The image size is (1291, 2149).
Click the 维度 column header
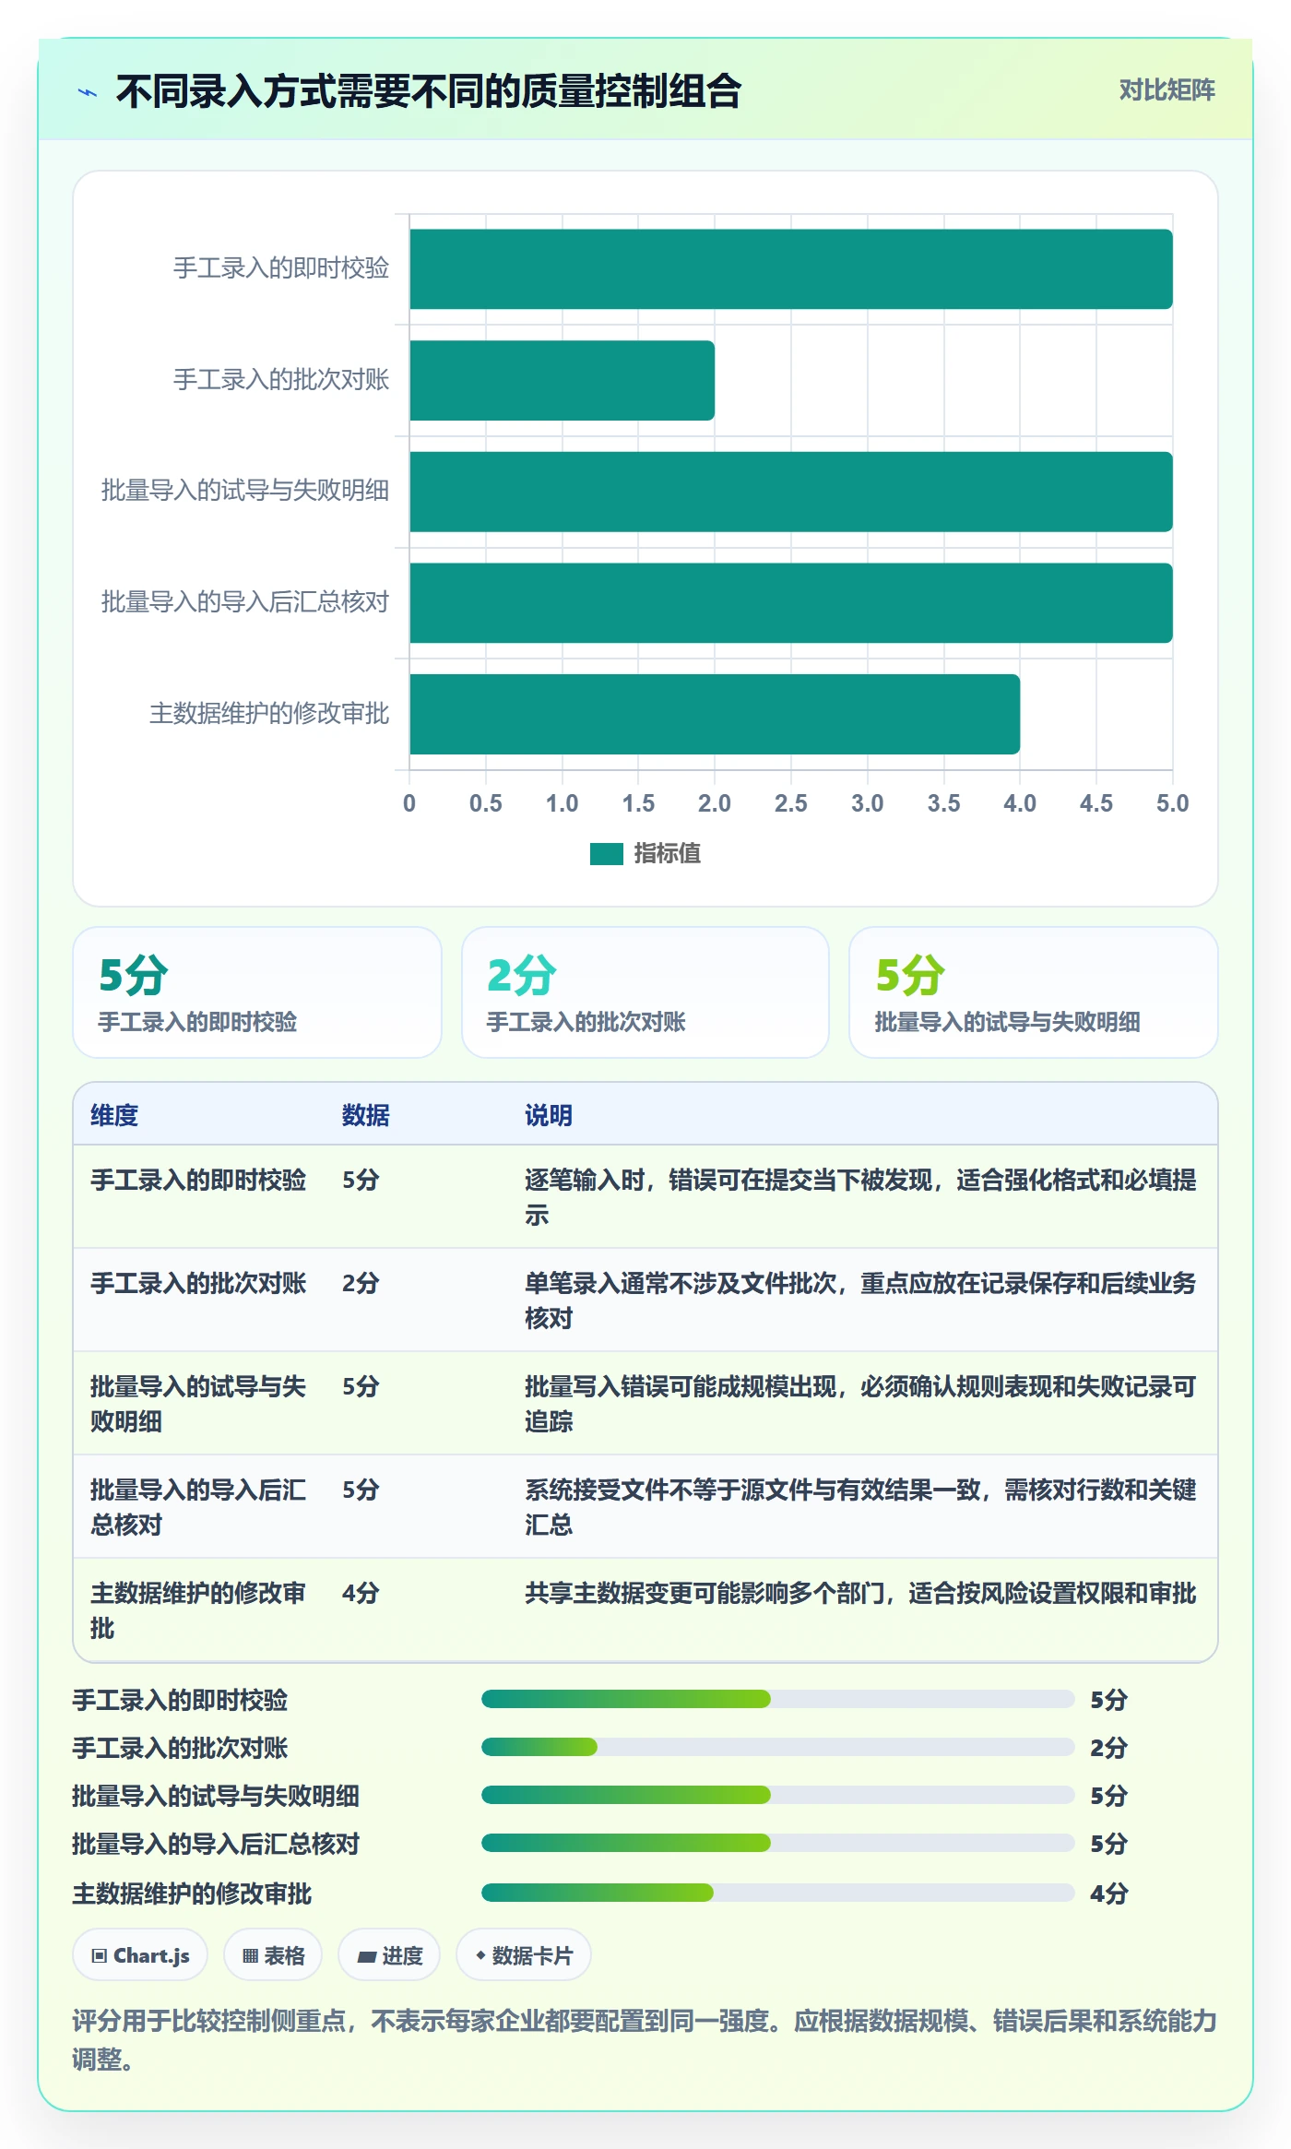tap(114, 1115)
